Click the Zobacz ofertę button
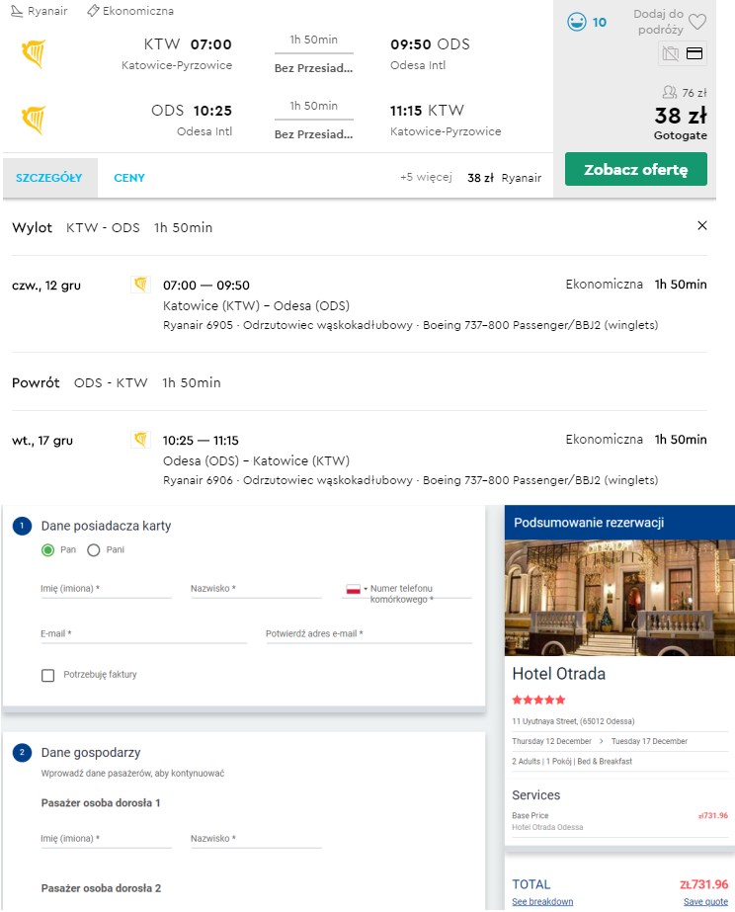The image size is (735, 912). [x=636, y=169]
